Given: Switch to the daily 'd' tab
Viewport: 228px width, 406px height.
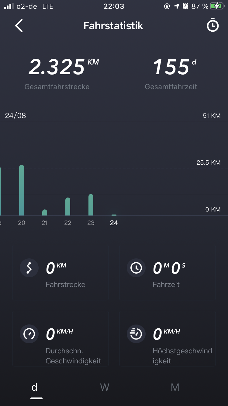Looking at the screenshot, I should 35,387.
